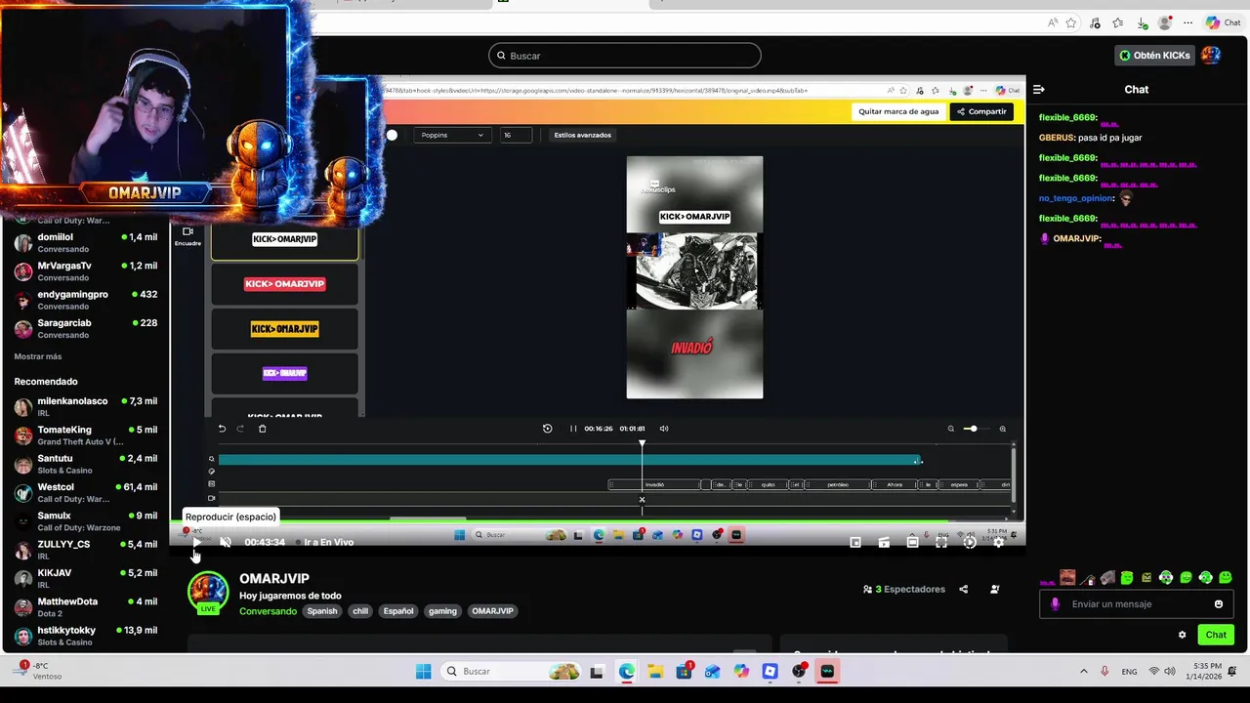Choose the purple KICK>OMARJVIP caption style
This screenshot has height=703, width=1250.
(284, 373)
